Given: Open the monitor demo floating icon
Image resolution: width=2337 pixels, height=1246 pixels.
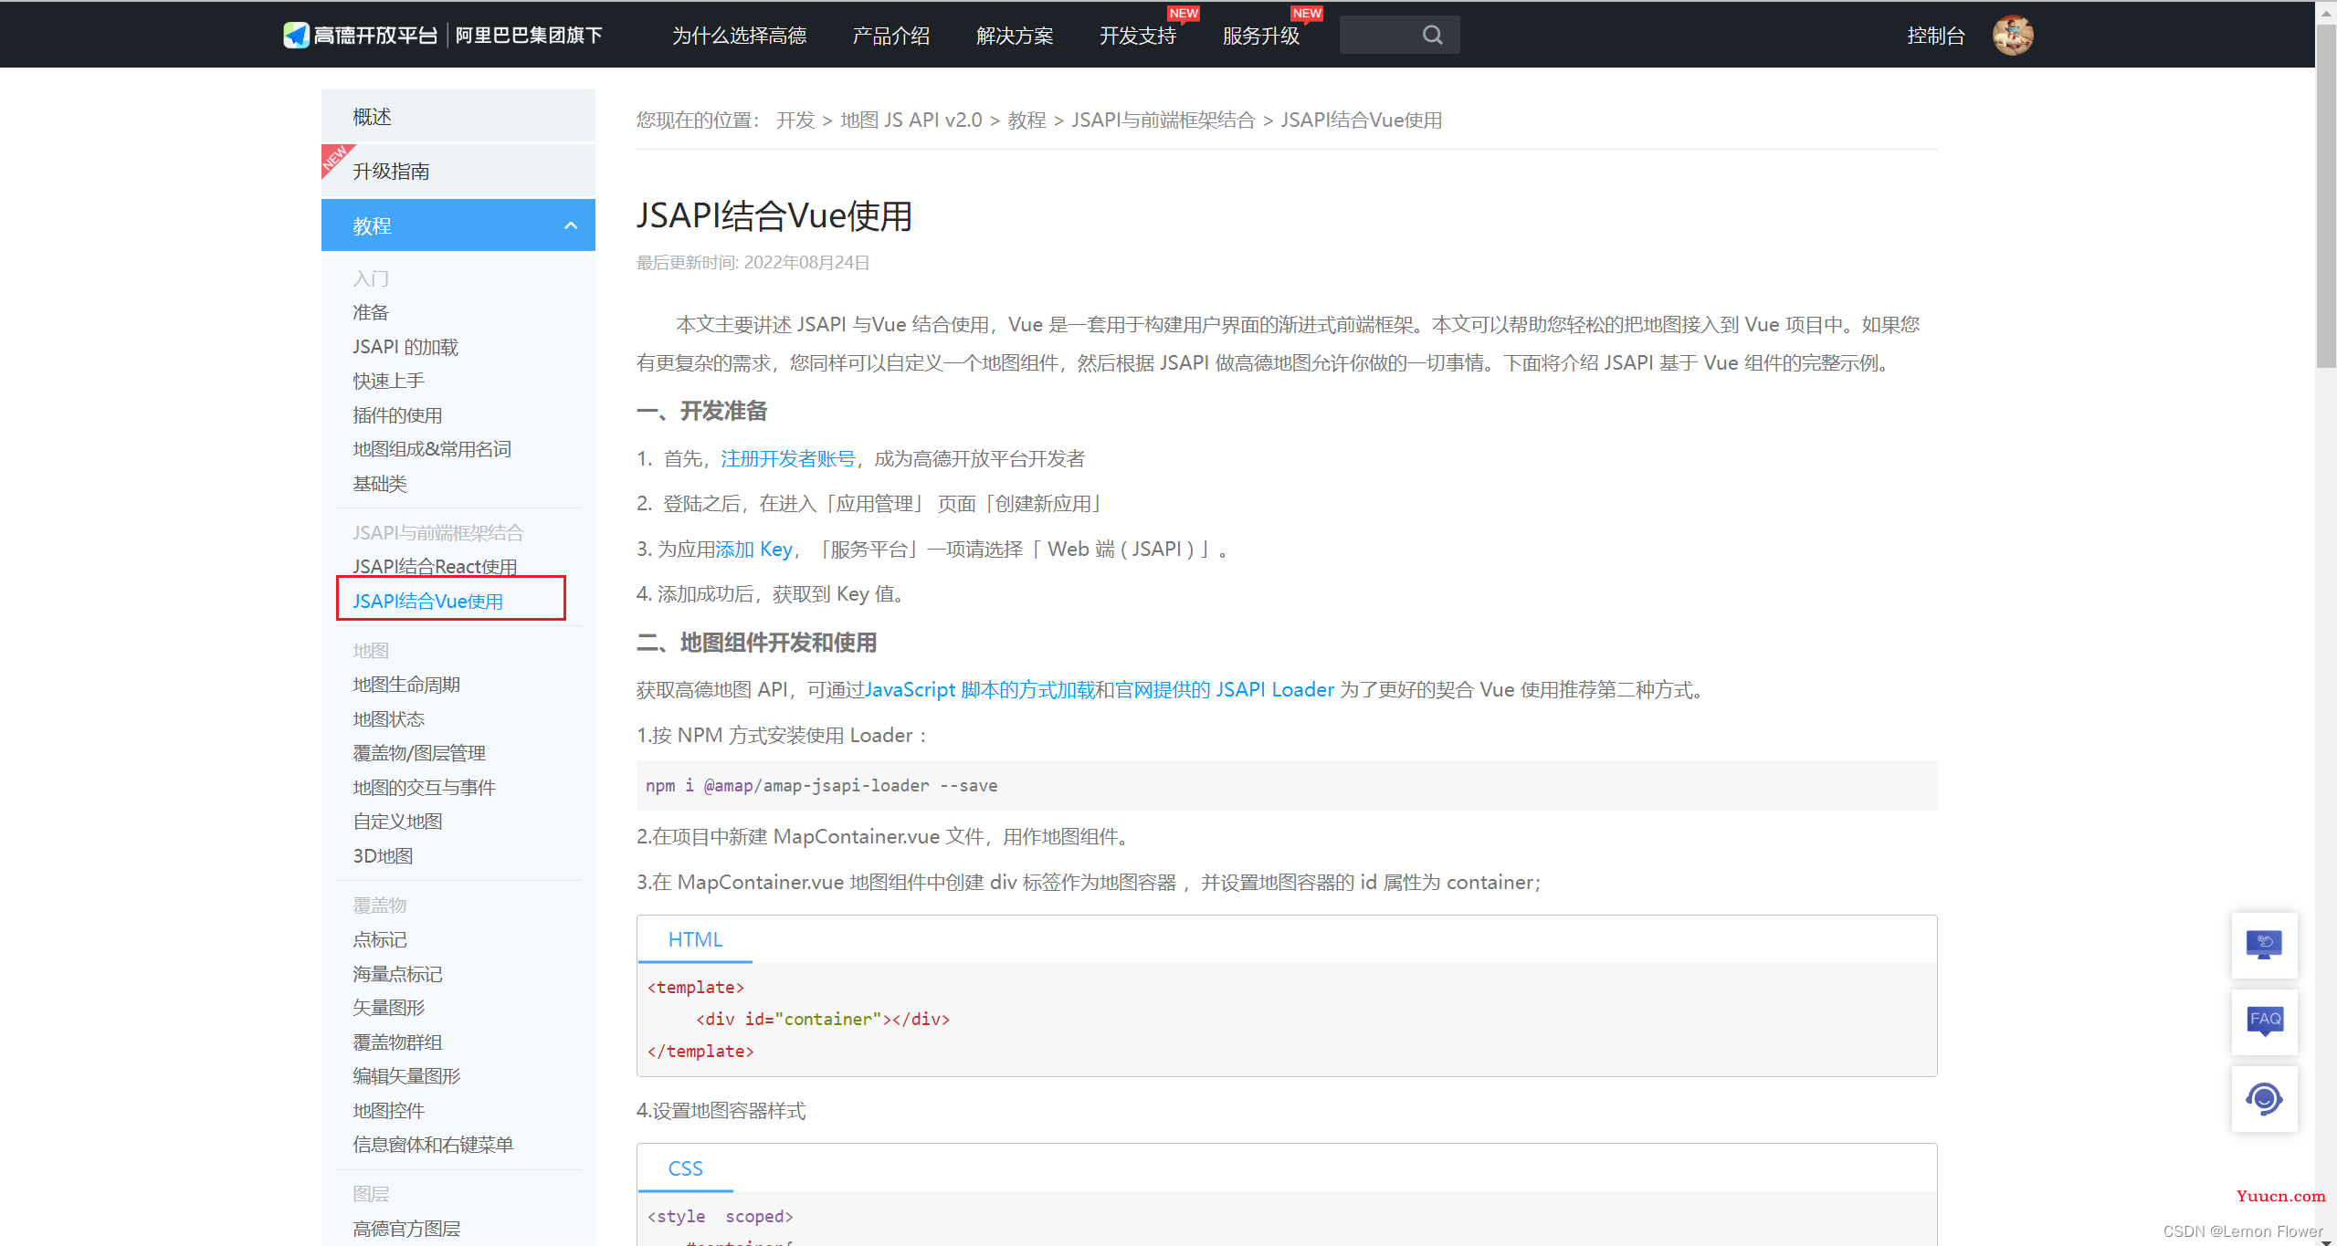Looking at the screenshot, I should [2264, 945].
